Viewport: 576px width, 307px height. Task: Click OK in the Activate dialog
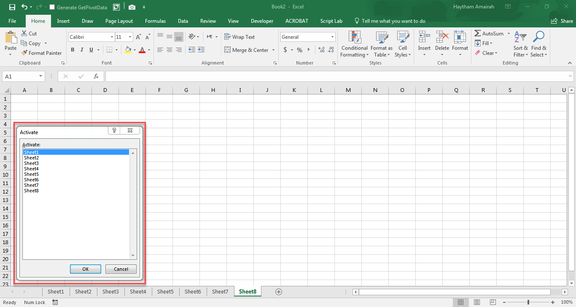86,269
